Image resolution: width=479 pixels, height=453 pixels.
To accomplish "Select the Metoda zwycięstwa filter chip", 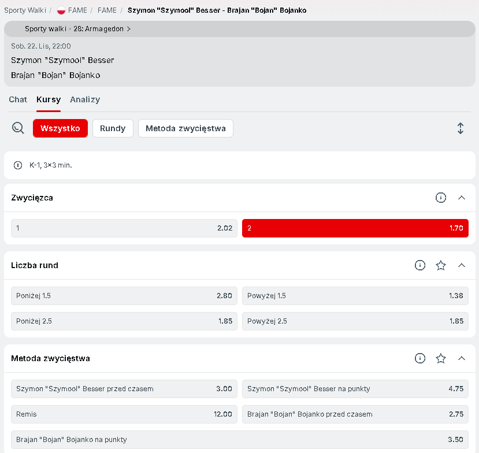I will point(185,128).
